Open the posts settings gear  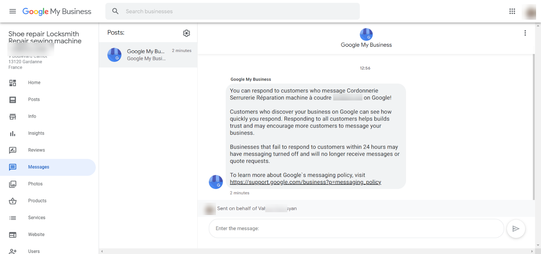pos(186,33)
